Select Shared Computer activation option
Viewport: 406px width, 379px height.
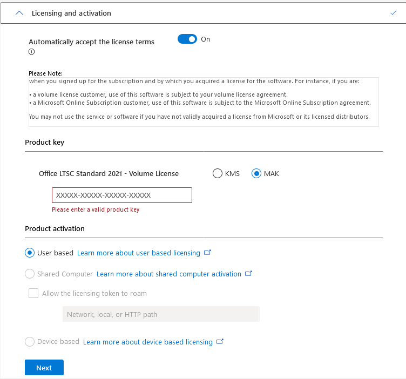point(30,274)
